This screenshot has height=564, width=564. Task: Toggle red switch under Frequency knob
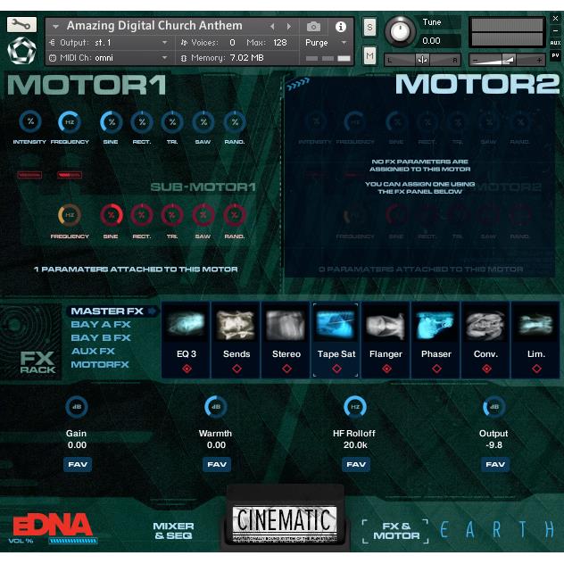pyautogui.click(x=70, y=175)
